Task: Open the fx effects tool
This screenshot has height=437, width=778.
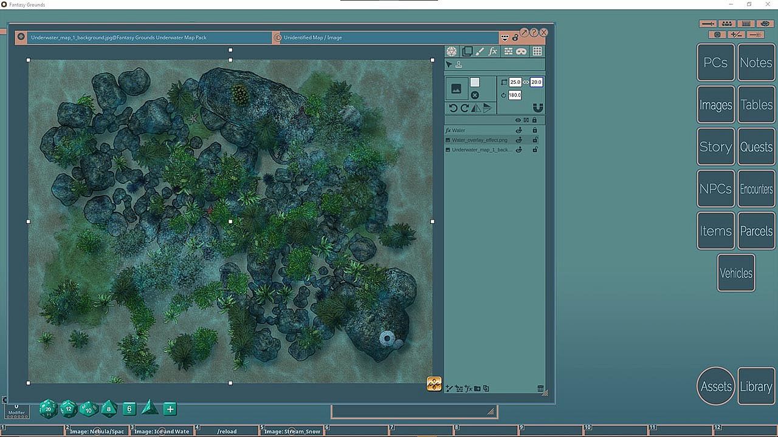Action: [x=493, y=52]
